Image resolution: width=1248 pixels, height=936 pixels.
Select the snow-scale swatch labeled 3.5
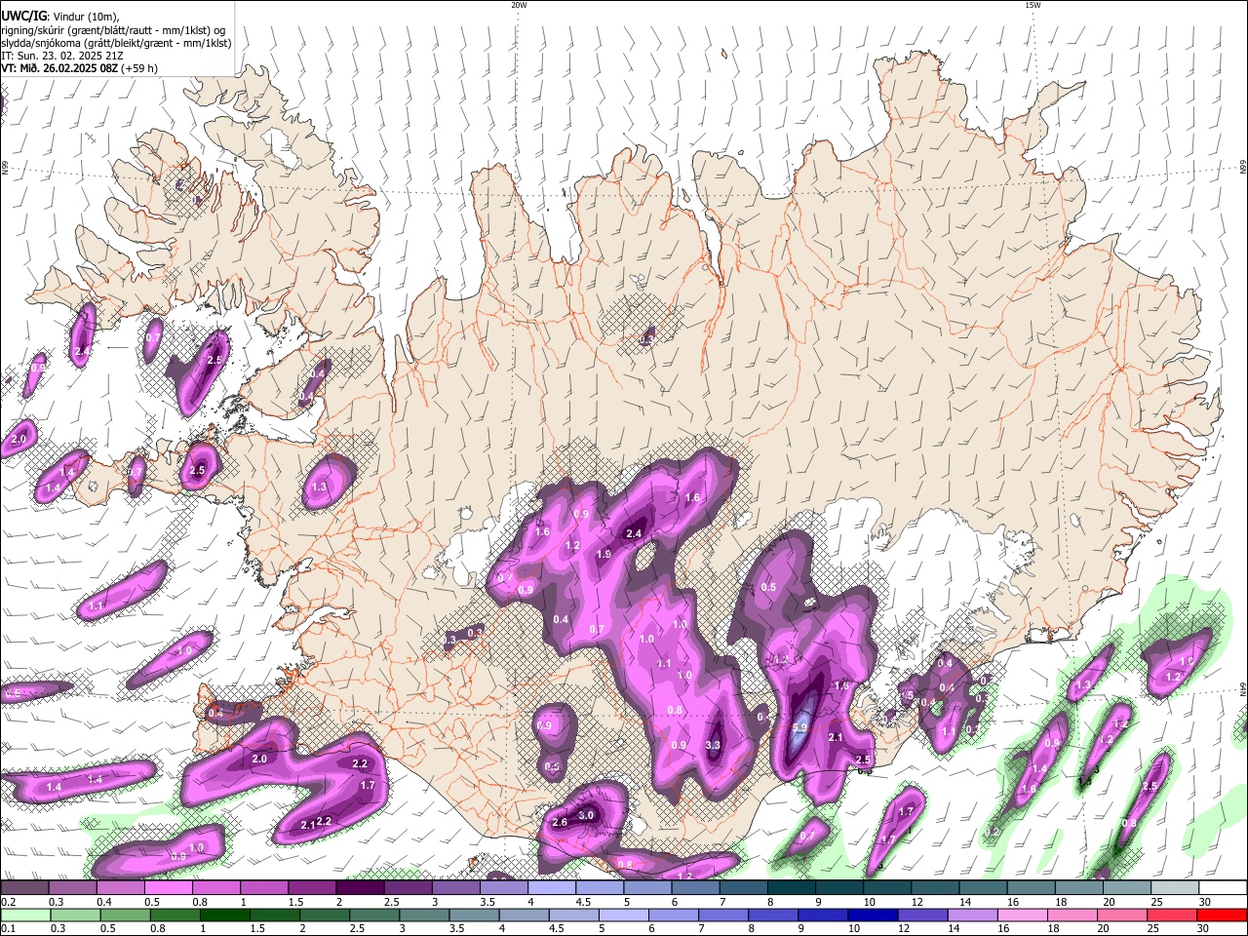click(503, 888)
